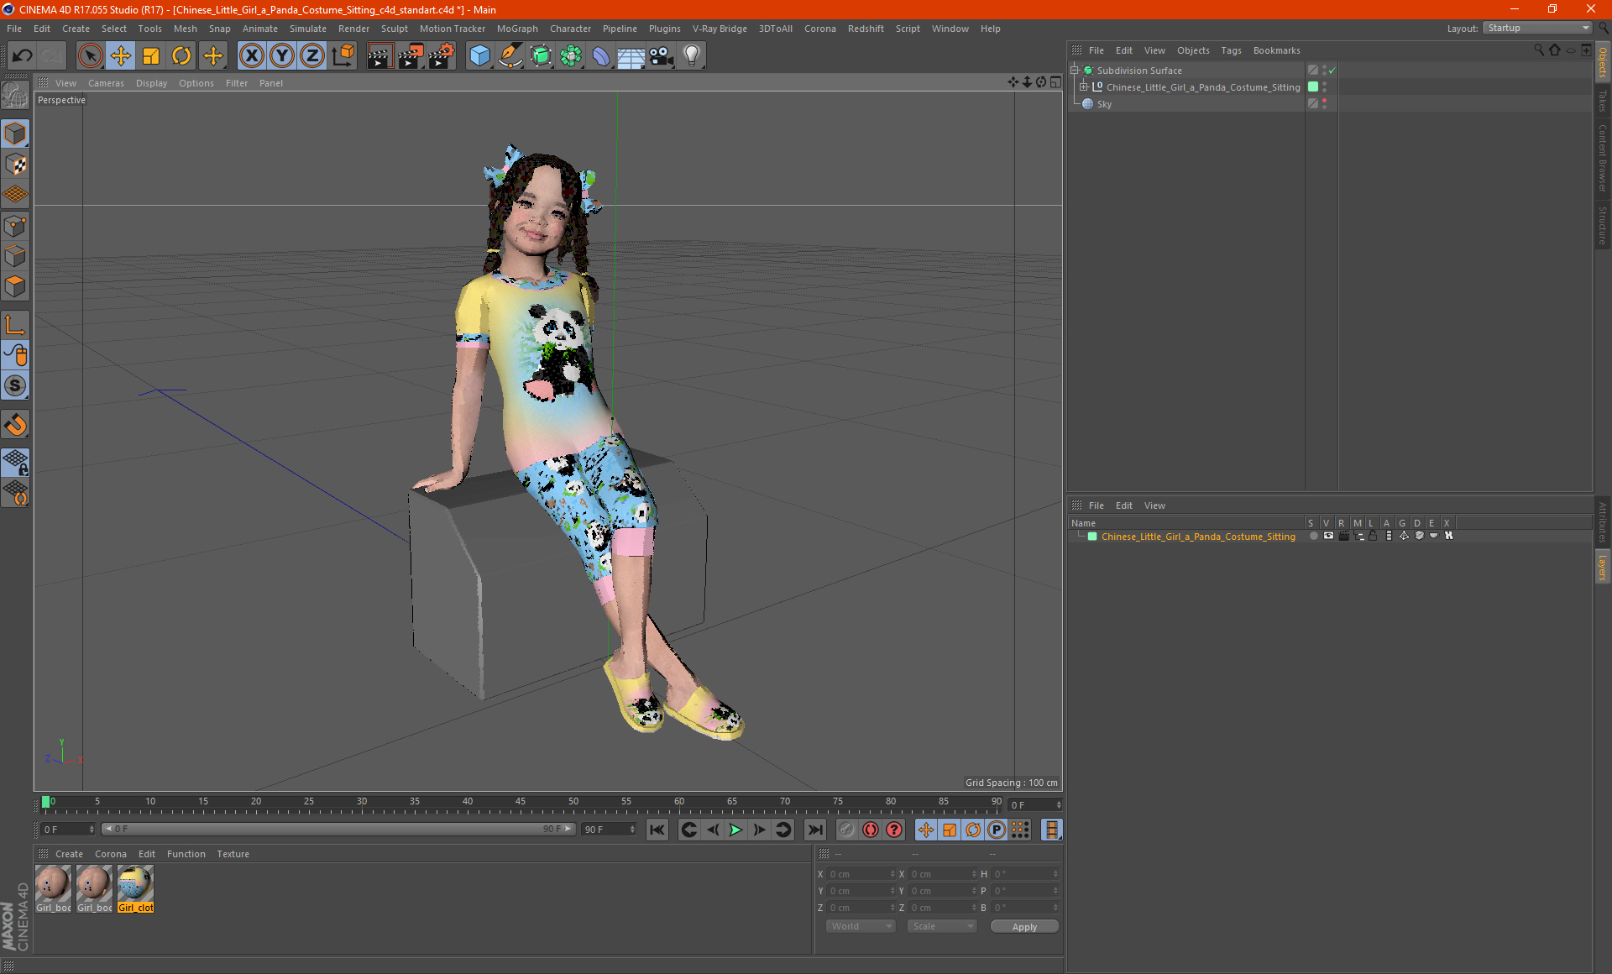Open the Objects side tab
Image resolution: width=1612 pixels, height=974 pixels.
tap(1603, 64)
